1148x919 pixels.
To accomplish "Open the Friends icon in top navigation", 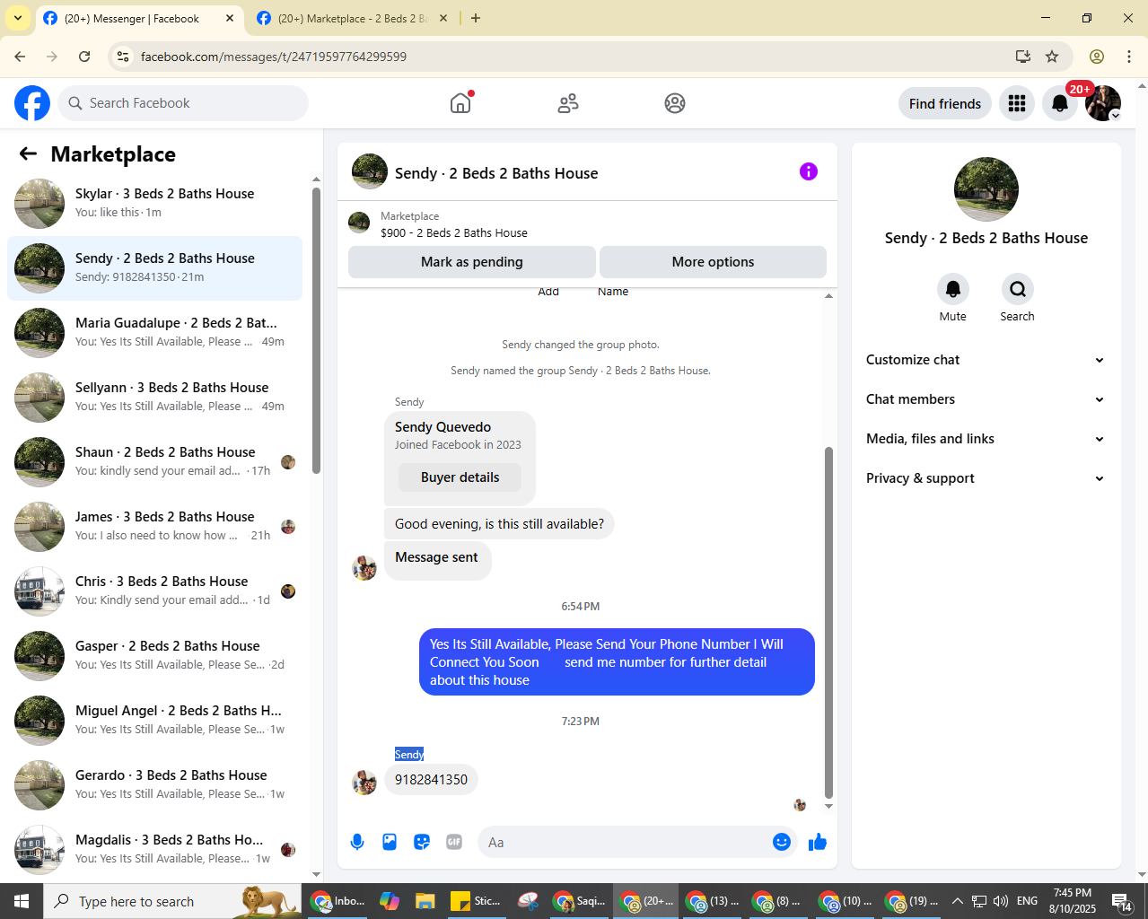I will point(568,103).
